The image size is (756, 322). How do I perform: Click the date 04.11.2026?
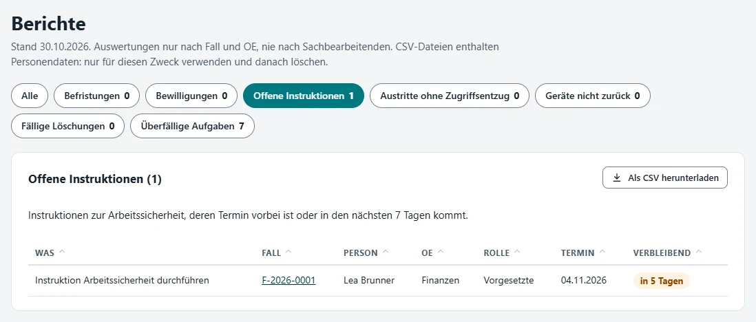coord(584,280)
